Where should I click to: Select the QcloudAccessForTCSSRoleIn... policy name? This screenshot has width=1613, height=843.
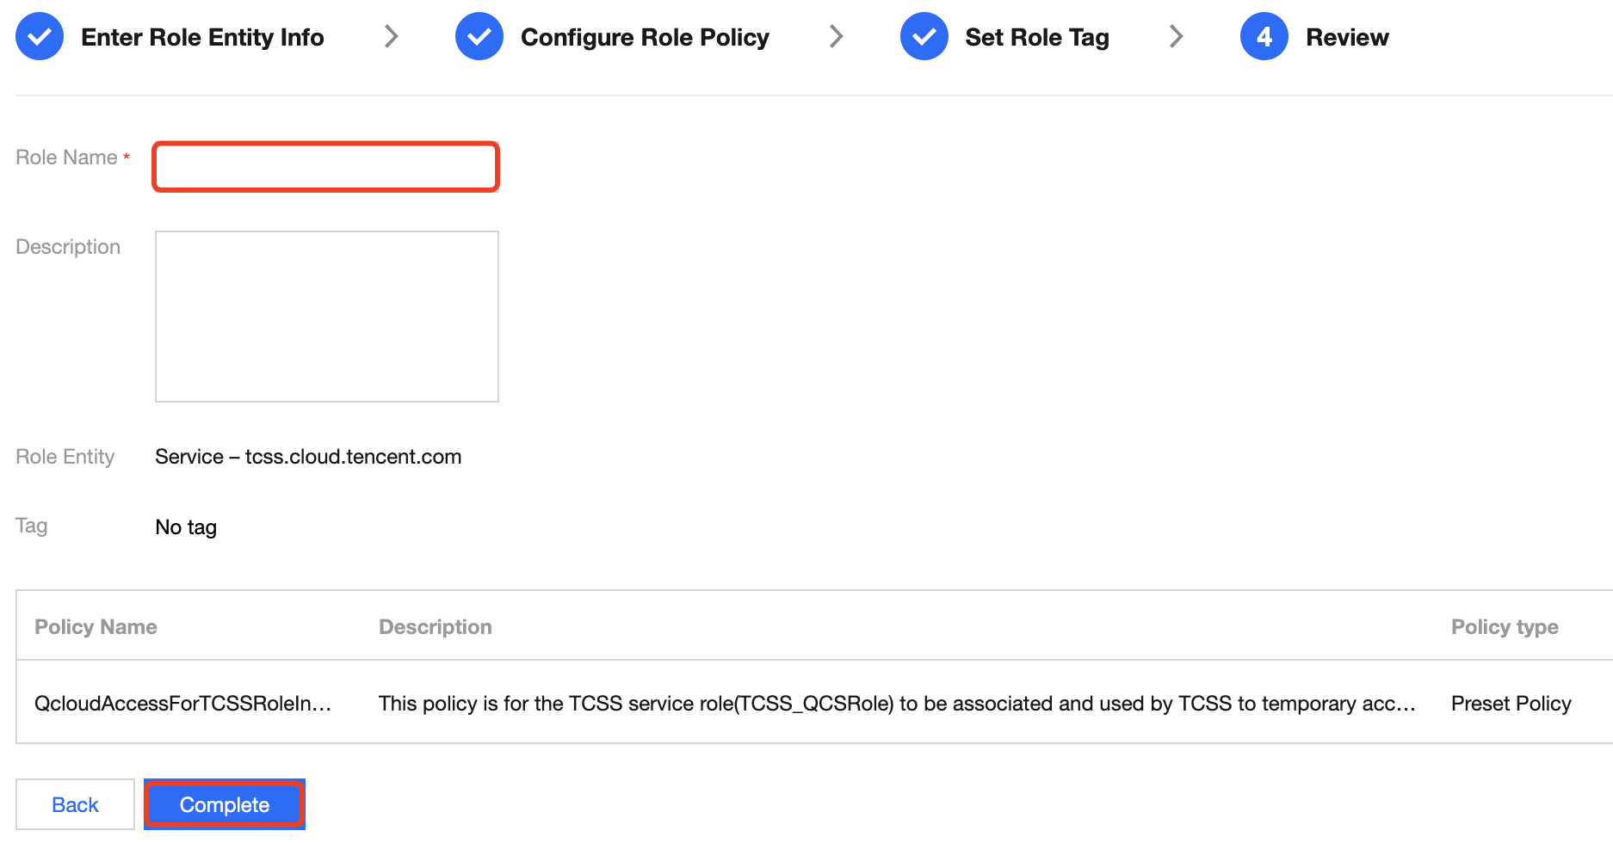point(182,704)
